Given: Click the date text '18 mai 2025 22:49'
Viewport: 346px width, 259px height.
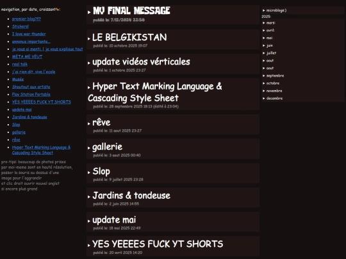Looking at the screenshot, I should [125, 228].
